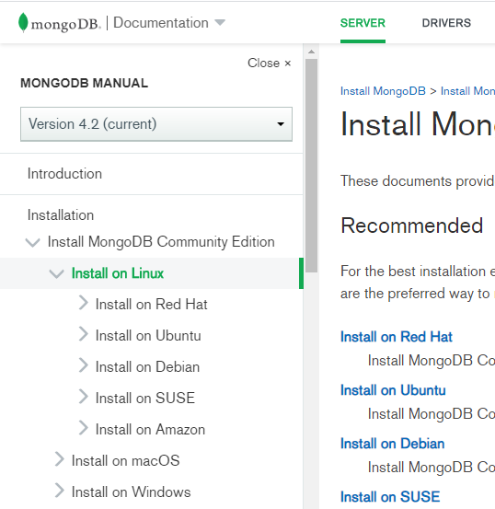Expand Install on Ubuntu chevron
The height and width of the screenshot is (509, 495).
(x=84, y=334)
